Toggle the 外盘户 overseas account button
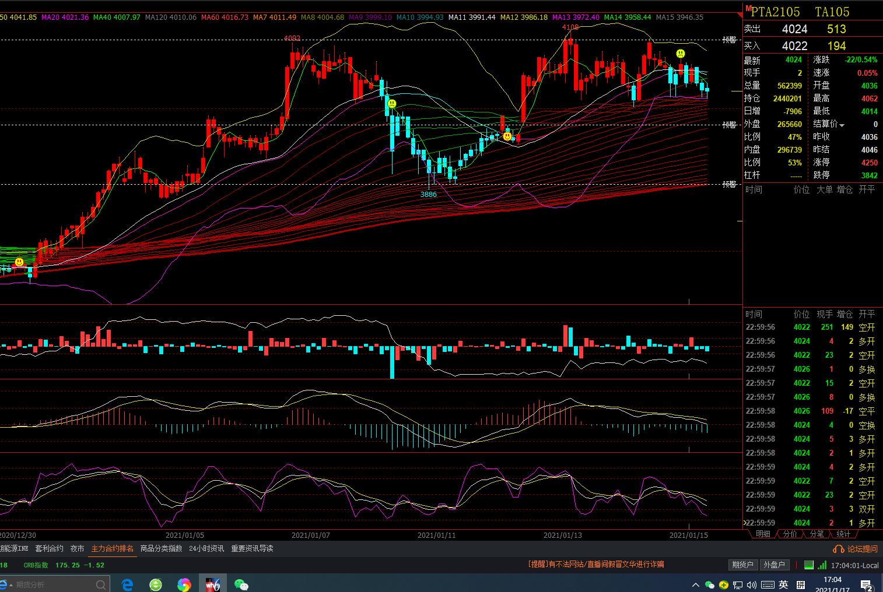 coord(774,565)
